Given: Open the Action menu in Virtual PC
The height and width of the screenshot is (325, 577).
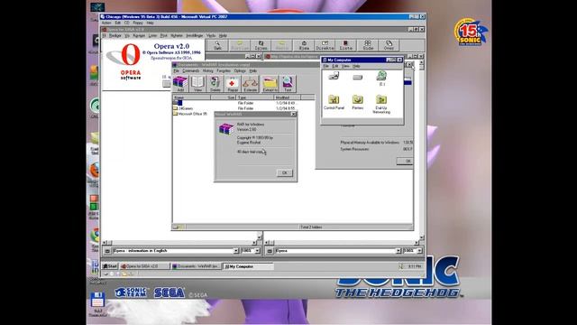Looking at the screenshot, I should click(106, 23).
